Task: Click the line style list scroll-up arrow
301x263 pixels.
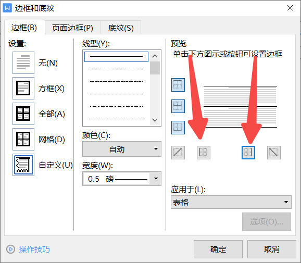Action: tap(155, 56)
